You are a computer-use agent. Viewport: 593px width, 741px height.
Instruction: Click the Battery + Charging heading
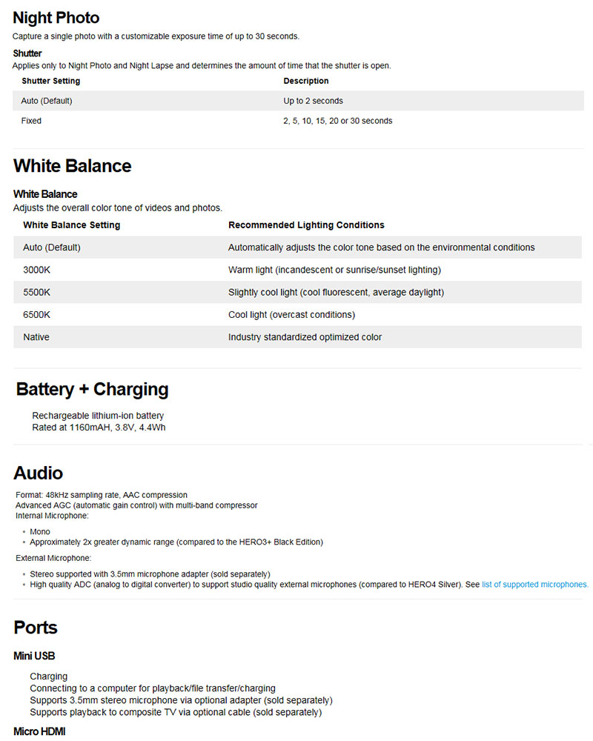tap(93, 390)
